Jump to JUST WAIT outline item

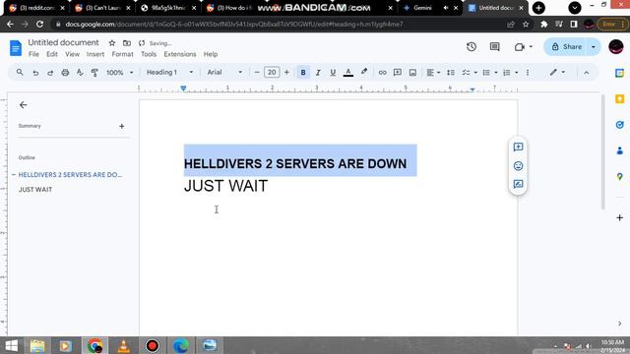point(35,190)
